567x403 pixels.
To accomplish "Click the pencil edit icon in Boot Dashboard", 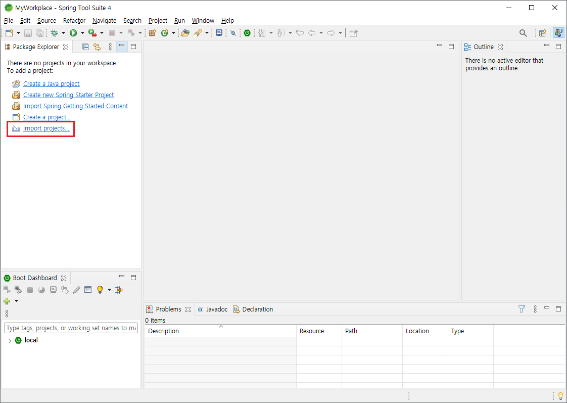I will point(76,289).
